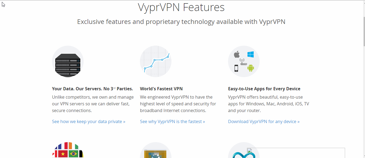Follow 'Download VyprVPN for any device' link

pos(264,121)
